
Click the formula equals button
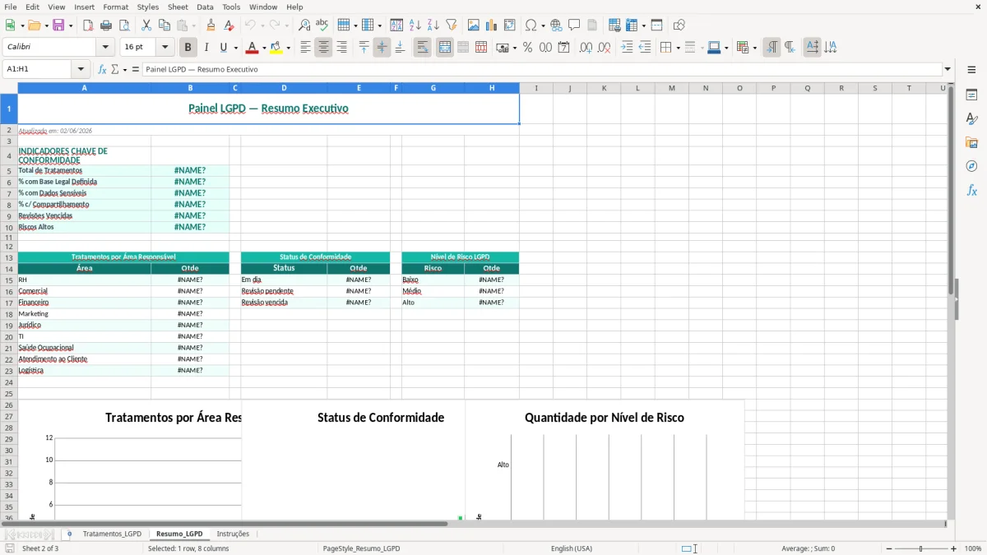click(x=136, y=69)
